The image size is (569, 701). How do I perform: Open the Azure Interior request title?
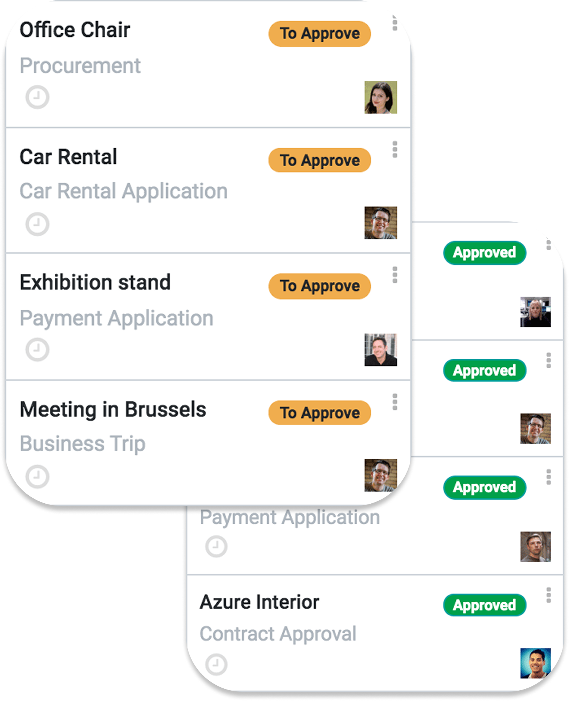[x=259, y=602]
